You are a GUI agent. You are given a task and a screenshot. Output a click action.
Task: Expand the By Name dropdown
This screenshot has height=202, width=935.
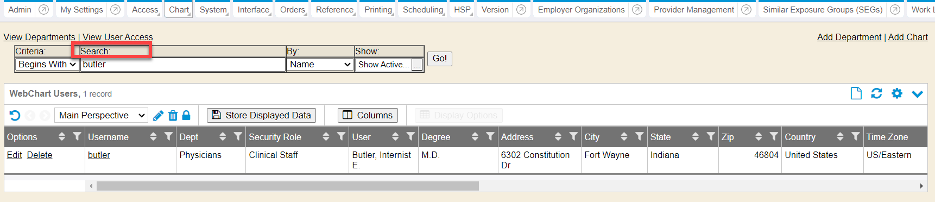click(320, 65)
